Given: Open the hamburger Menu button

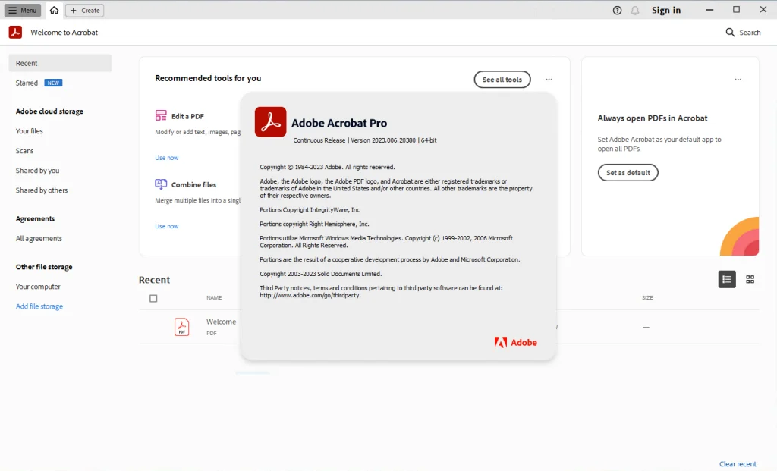Looking at the screenshot, I should click(23, 10).
